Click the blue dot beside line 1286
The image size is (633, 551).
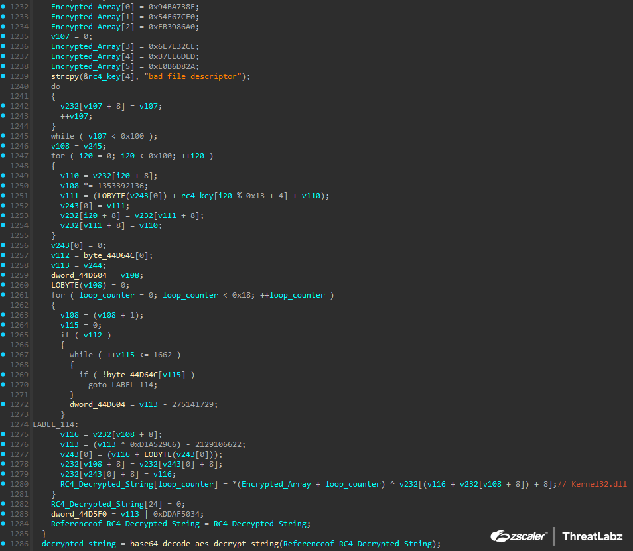[3, 544]
